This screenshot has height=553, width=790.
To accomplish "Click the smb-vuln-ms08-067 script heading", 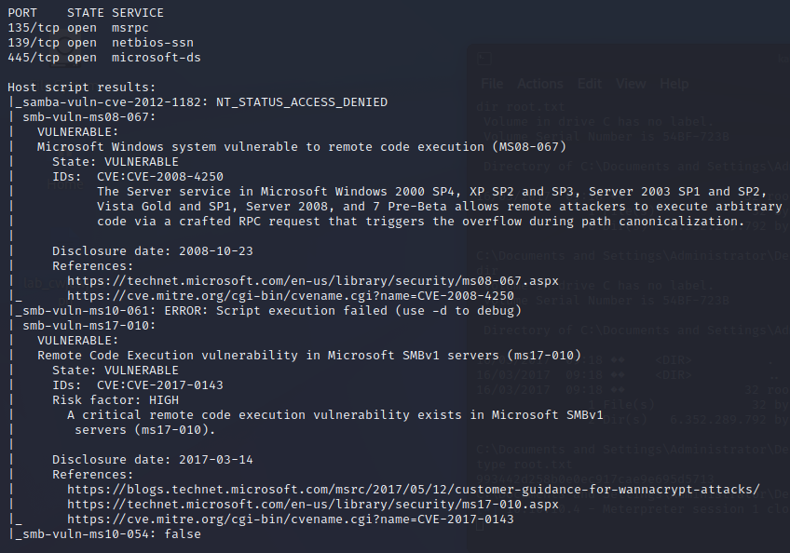I will click(x=89, y=117).
